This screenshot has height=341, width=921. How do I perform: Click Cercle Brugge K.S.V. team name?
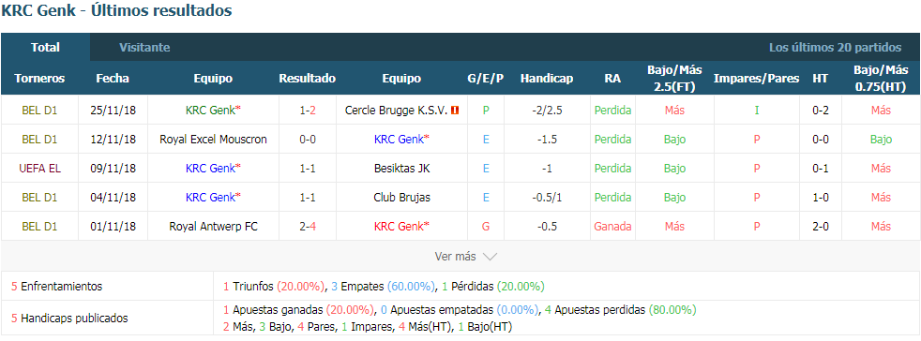pyautogui.click(x=397, y=110)
